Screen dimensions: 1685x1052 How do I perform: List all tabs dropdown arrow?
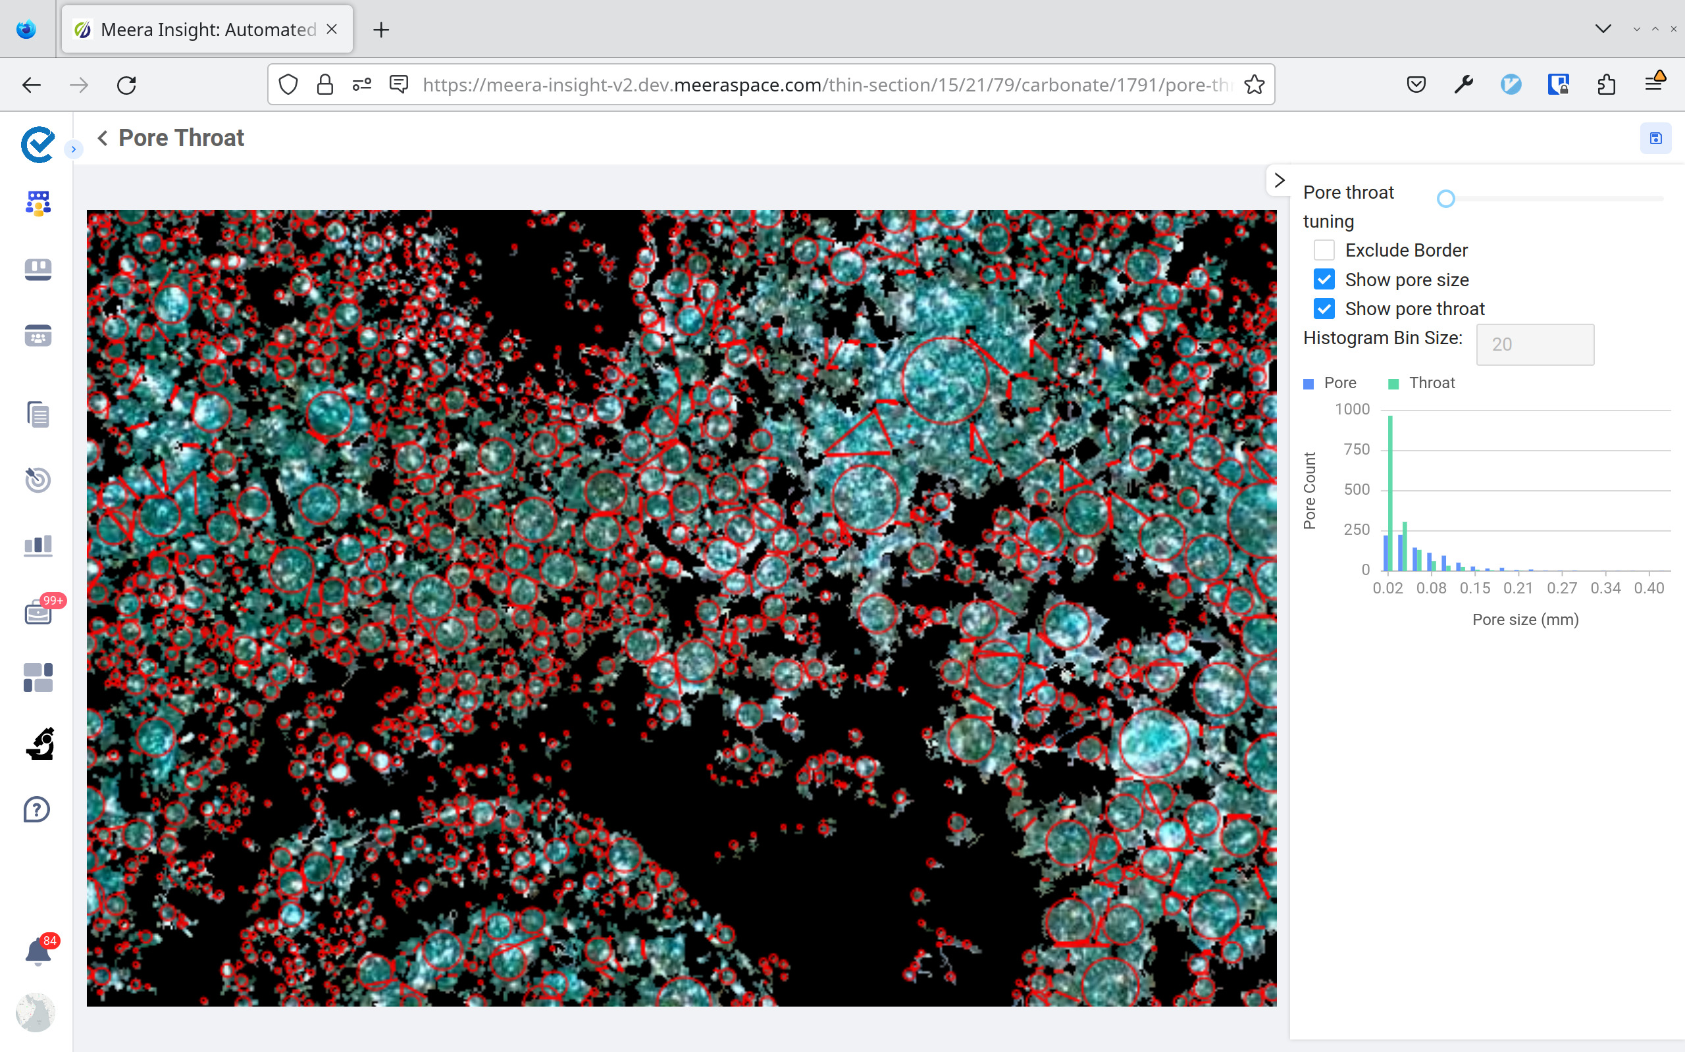point(1603,29)
